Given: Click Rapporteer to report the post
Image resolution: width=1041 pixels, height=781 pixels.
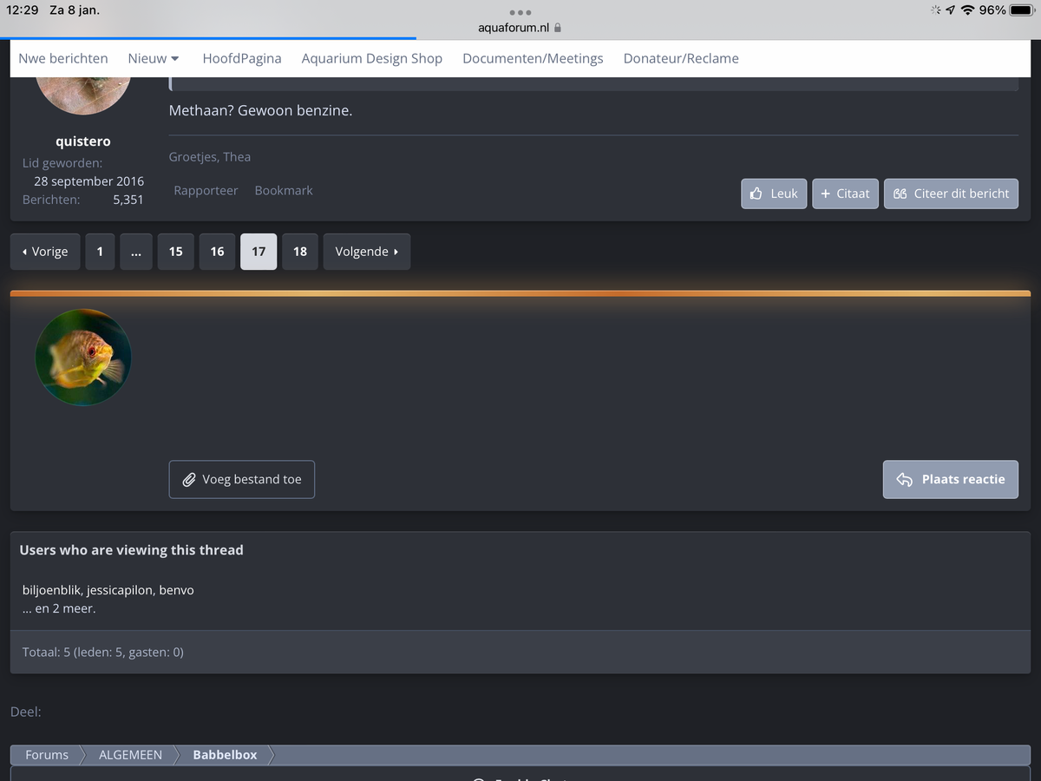Looking at the screenshot, I should [206, 190].
